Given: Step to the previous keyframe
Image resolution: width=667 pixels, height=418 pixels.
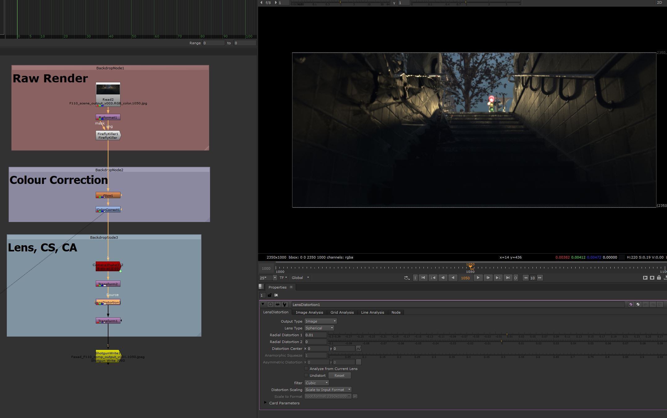Looking at the screenshot, I should coord(433,278).
